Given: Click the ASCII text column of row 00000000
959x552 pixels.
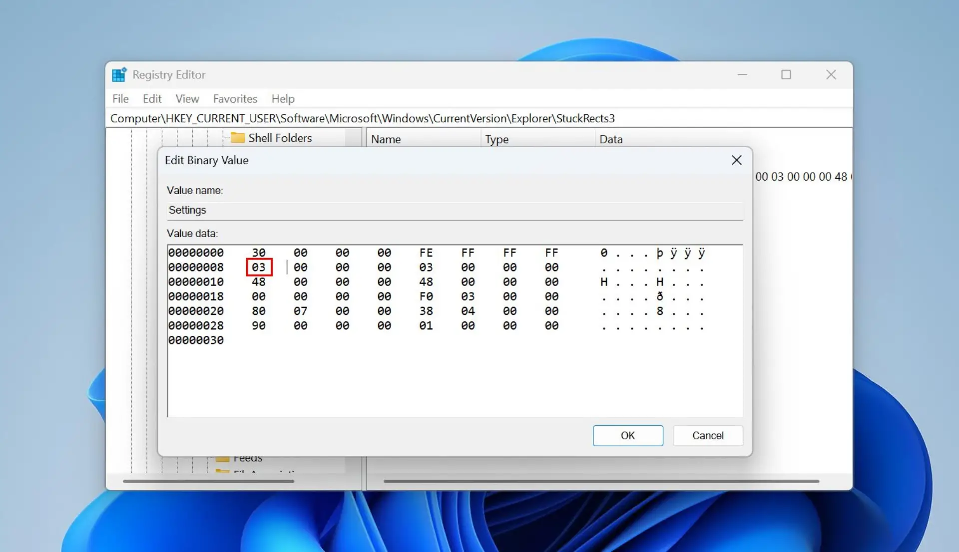Looking at the screenshot, I should [653, 253].
